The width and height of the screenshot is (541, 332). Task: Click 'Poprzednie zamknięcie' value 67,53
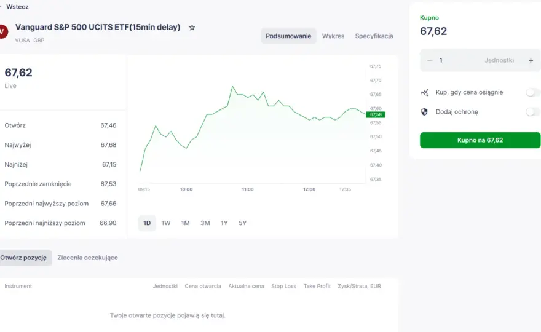coord(108,184)
